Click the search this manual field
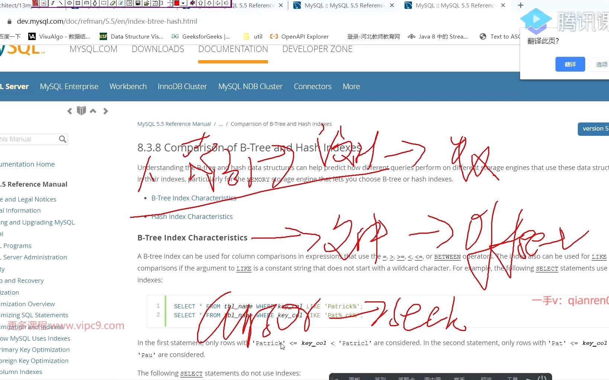 pyautogui.click(x=29, y=139)
